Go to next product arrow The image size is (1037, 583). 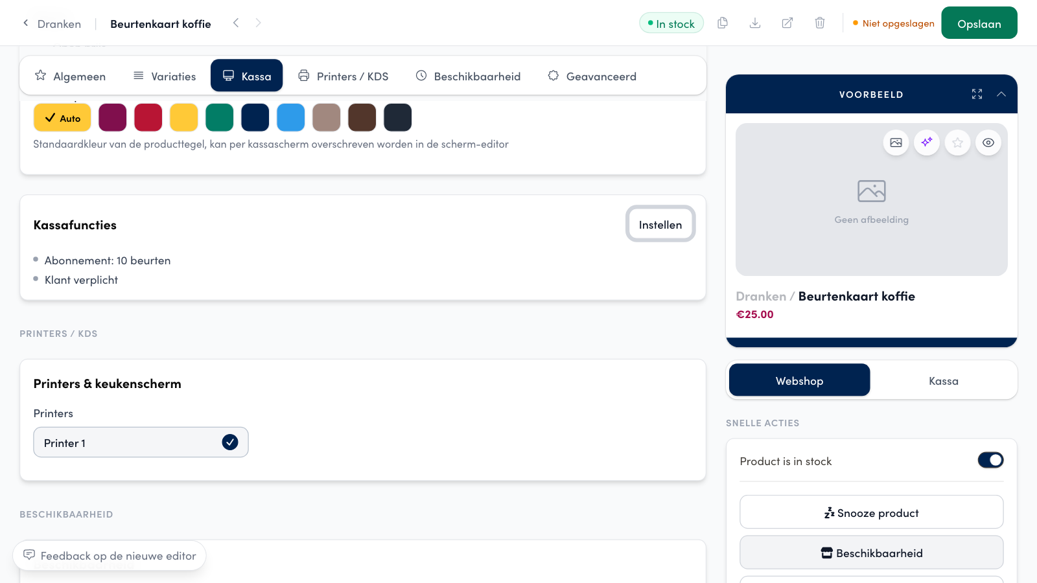[259, 23]
